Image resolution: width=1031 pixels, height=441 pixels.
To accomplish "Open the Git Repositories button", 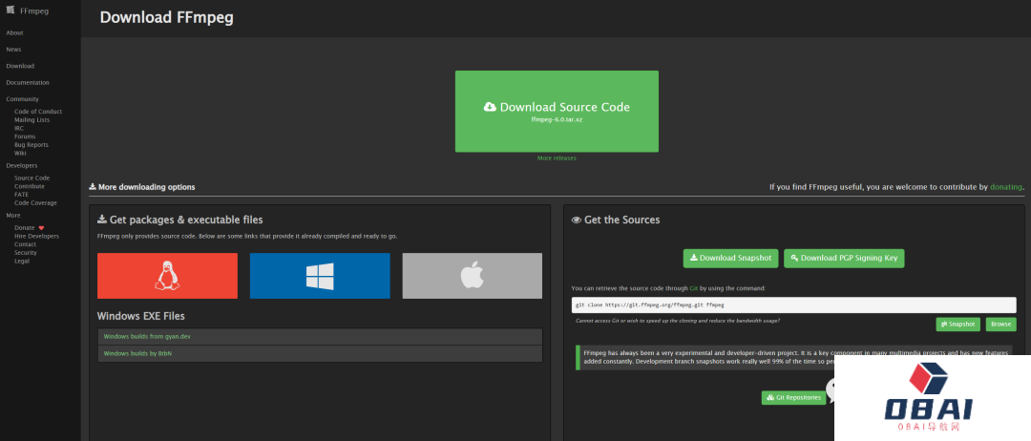I will [x=792, y=397].
